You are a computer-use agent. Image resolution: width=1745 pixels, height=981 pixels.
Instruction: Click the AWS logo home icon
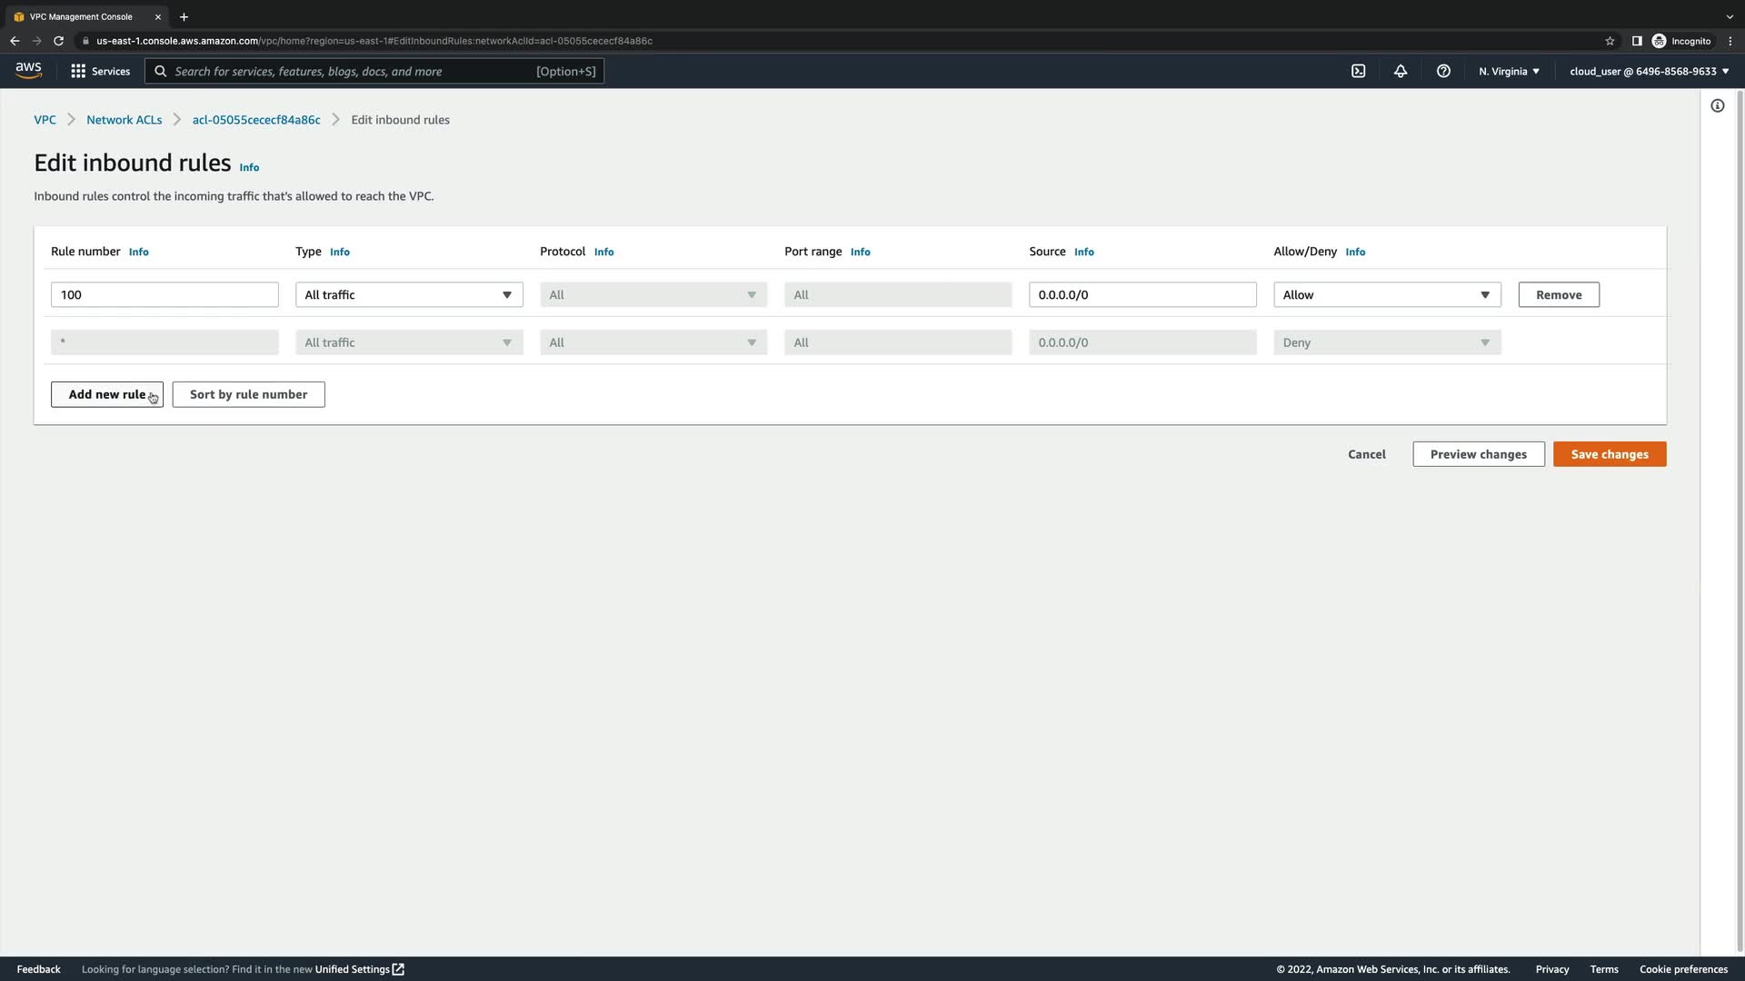point(28,71)
